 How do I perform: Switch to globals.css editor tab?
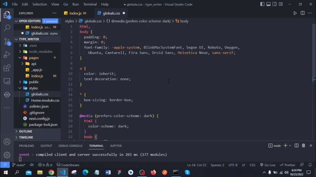[x=112, y=13]
